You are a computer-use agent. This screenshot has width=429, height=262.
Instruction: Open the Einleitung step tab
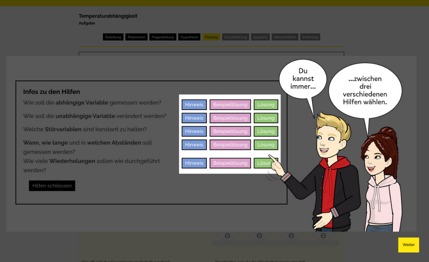click(x=113, y=37)
